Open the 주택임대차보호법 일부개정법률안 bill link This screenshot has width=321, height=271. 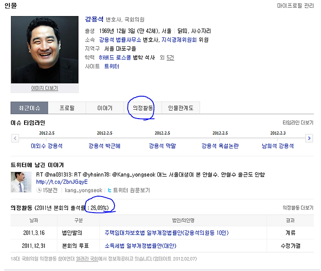pyautogui.click(x=167, y=233)
